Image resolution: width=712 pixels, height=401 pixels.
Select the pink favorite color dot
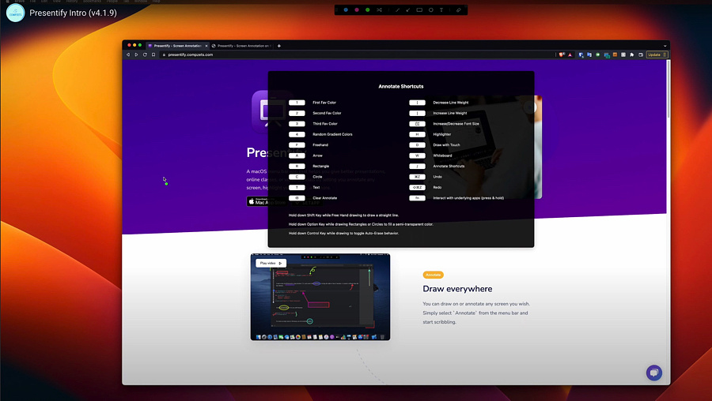pyautogui.click(x=357, y=10)
